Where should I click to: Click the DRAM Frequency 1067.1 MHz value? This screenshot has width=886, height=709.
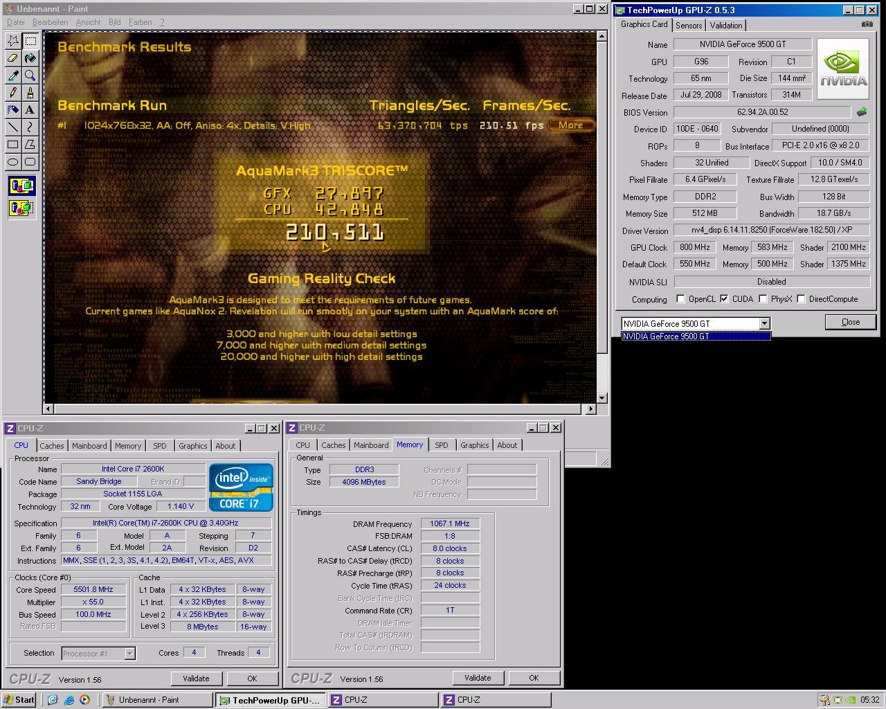(450, 524)
